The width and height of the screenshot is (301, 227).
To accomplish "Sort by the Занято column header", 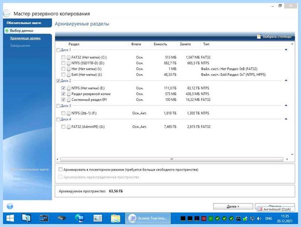I will [x=185, y=44].
